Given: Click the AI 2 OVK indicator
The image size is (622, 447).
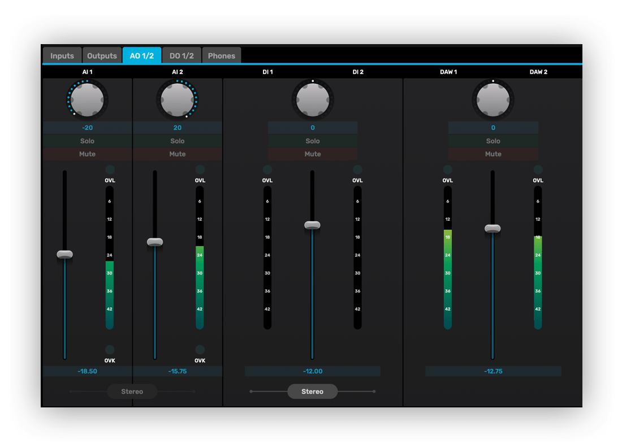Looking at the screenshot, I should click(x=200, y=349).
